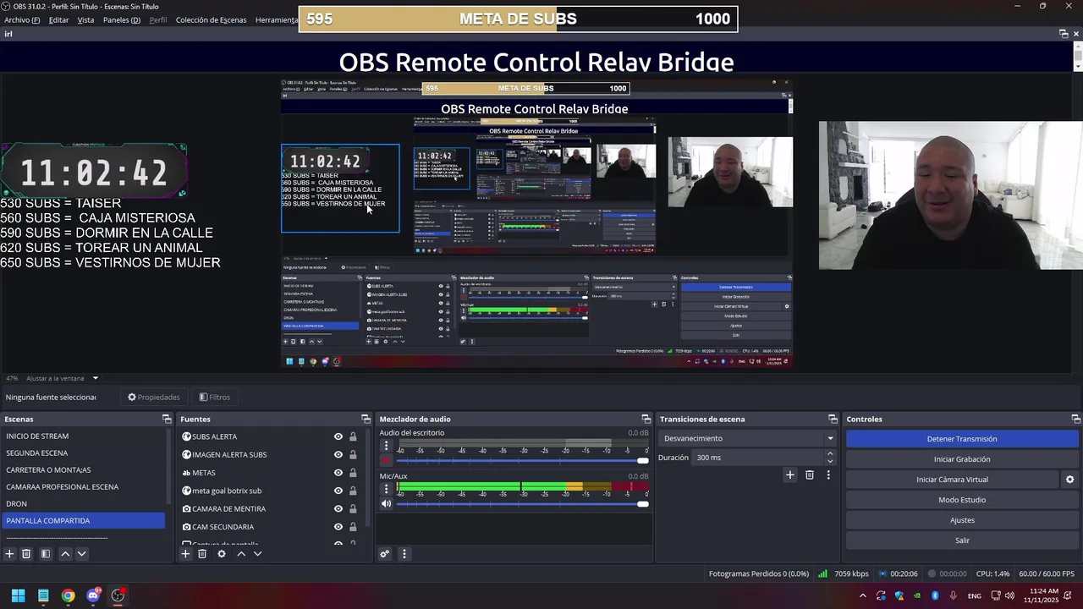Toggle visibility of CAM SECUNDARIA source
1083x609 pixels.
tap(338, 527)
